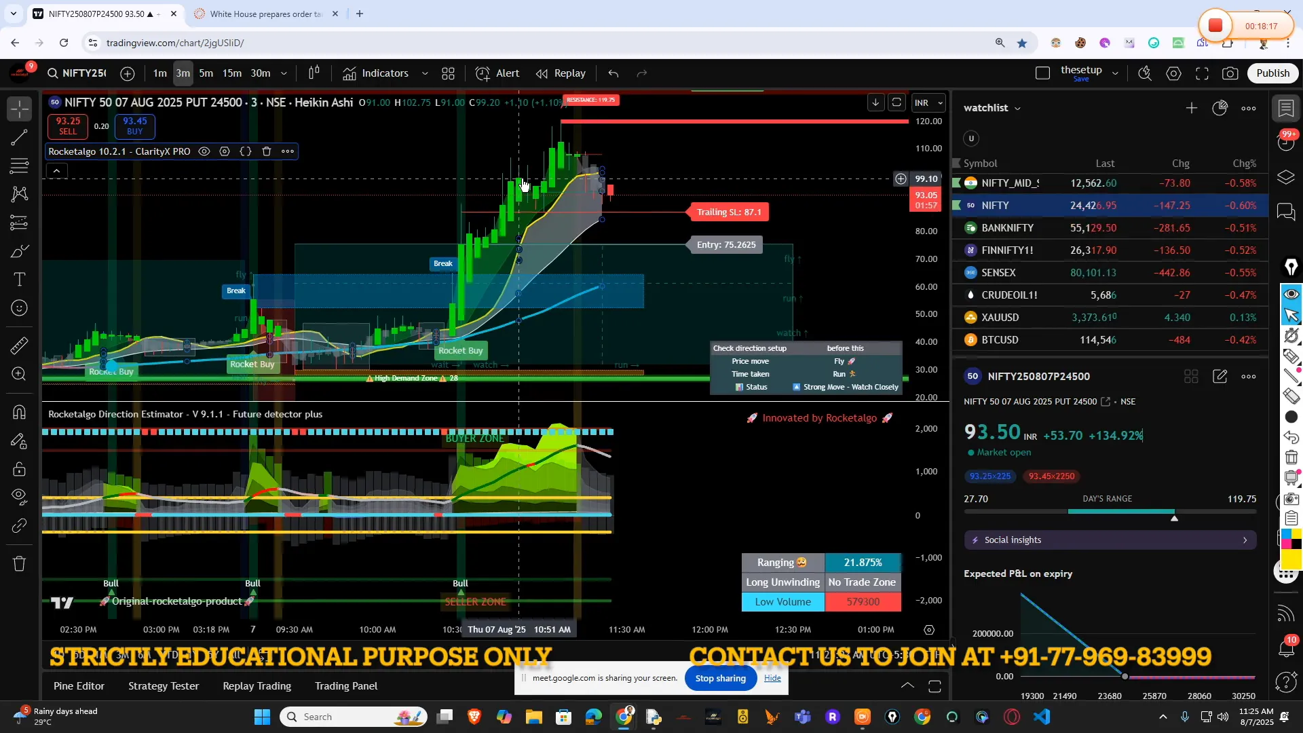This screenshot has width=1303, height=733.
Task: Expand the timeframe interval dropdown
Action: [x=284, y=73]
